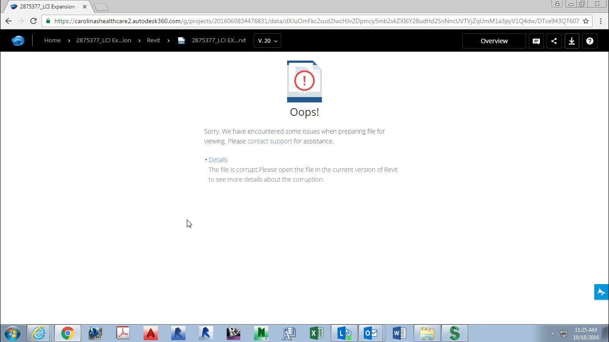Image resolution: width=609 pixels, height=342 pixels.
Task: Open the help question mark icon
Action: coord(590,41)
